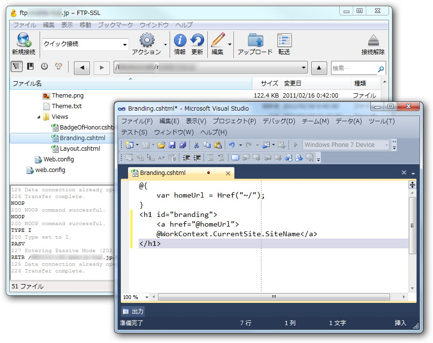Image resolution: width=433 pixels, height=343 pixels.
Task: Toggle the outline browser view icon
Action: [x=16, y=67]
